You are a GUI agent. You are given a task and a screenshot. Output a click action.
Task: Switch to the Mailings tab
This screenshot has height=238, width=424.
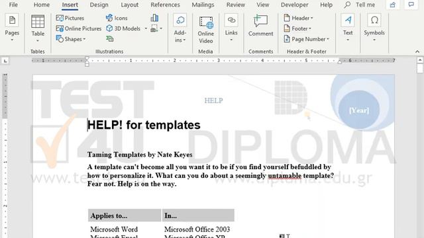point(203,5)
